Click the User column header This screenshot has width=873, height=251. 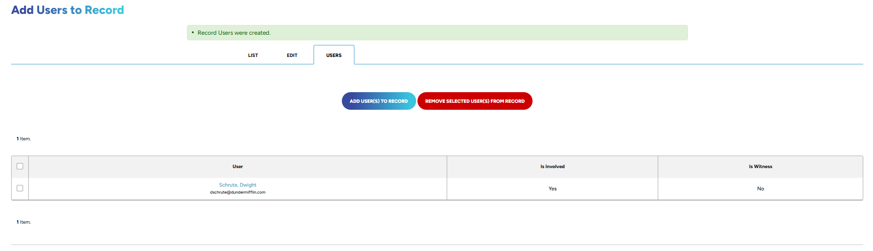(x=238, y=167)
